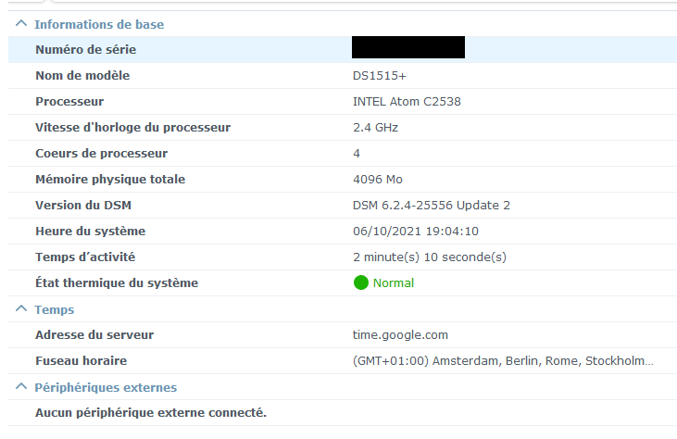677x439 pixels.
Task: Click the Fuseau horaire GMT+01:00 value
Action: (x=503, y=361)
